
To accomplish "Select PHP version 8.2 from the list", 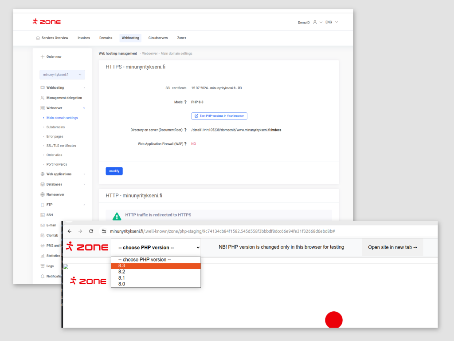I will pyautogui.click(x=121, y=272).
